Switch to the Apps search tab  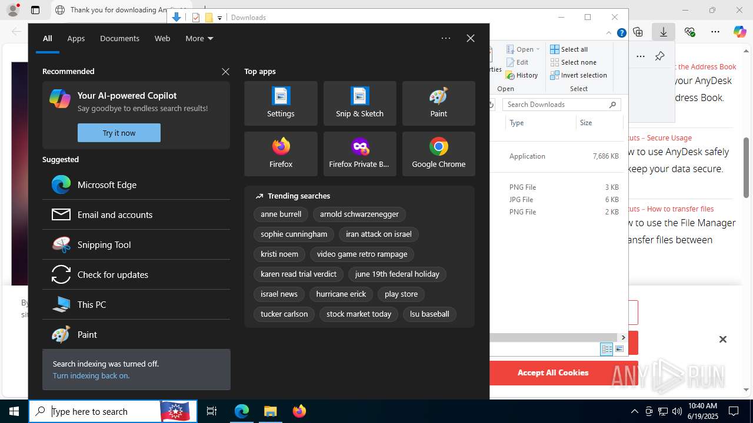76,38
